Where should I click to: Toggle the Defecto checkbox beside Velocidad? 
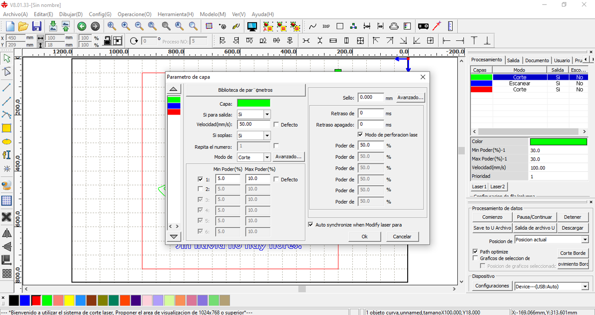tap(276, 125)
